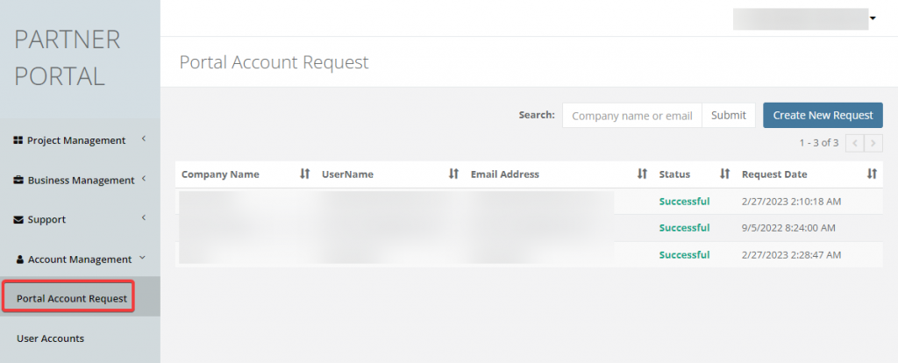898x363 pixels.
Task: Click the Account Management user icon
Action: tap(19, 260)
